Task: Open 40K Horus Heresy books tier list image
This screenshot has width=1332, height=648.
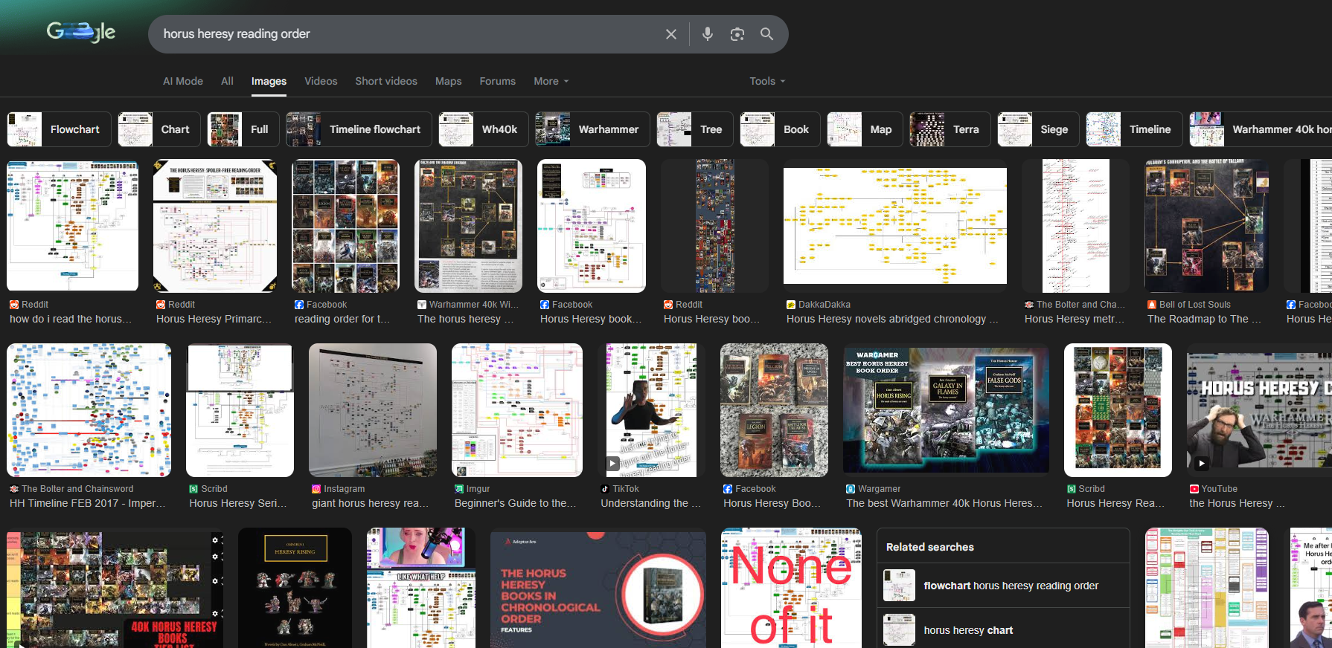Action: 115,588
